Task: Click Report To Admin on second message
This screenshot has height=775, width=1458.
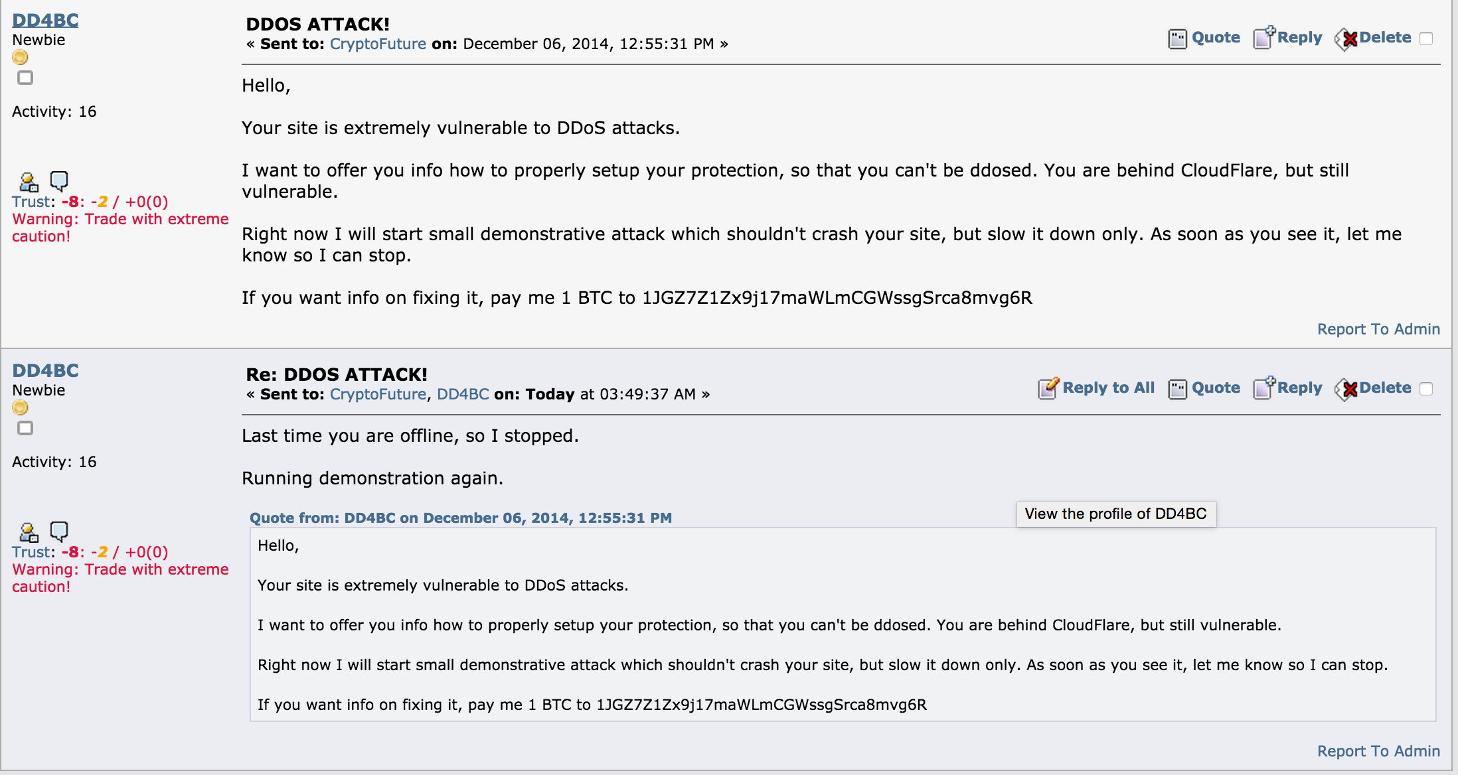Action: click(1378, 751)
